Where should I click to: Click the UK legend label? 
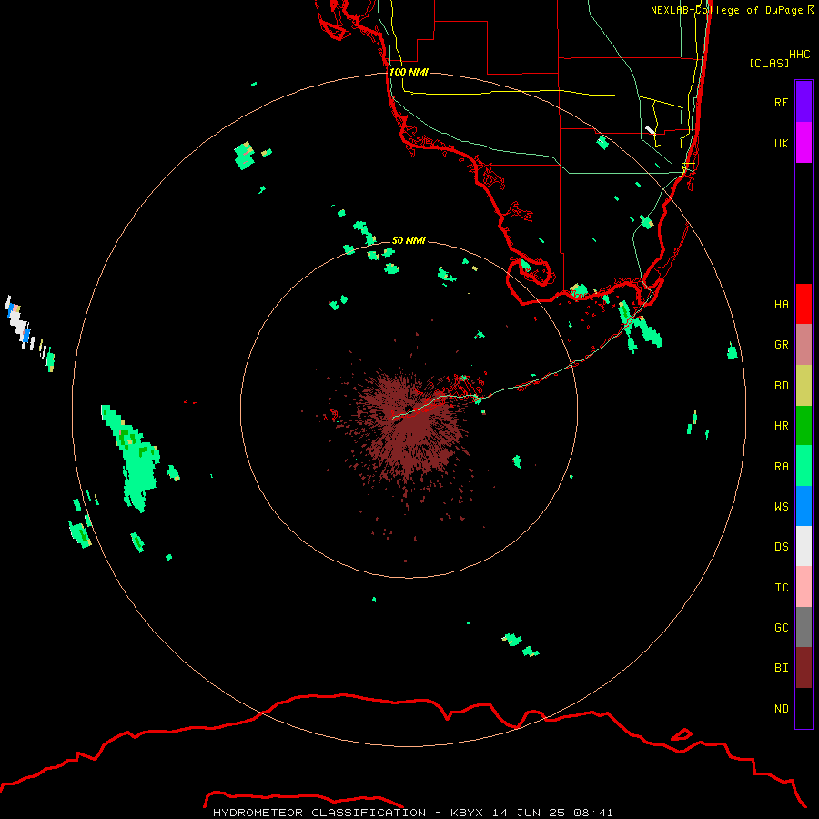(x=781, y=143)
